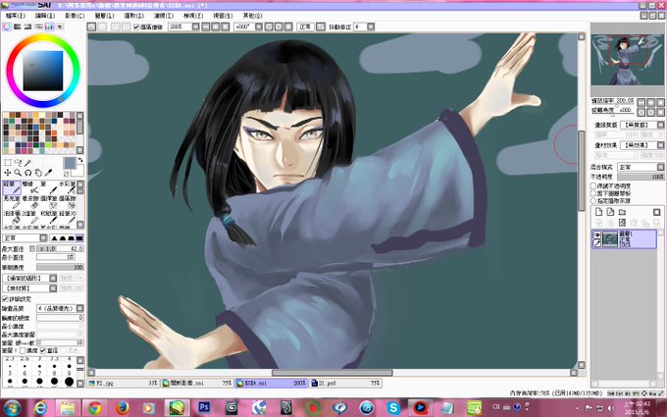Open the quality (品質優先) dropdown

tap(61, 308)
